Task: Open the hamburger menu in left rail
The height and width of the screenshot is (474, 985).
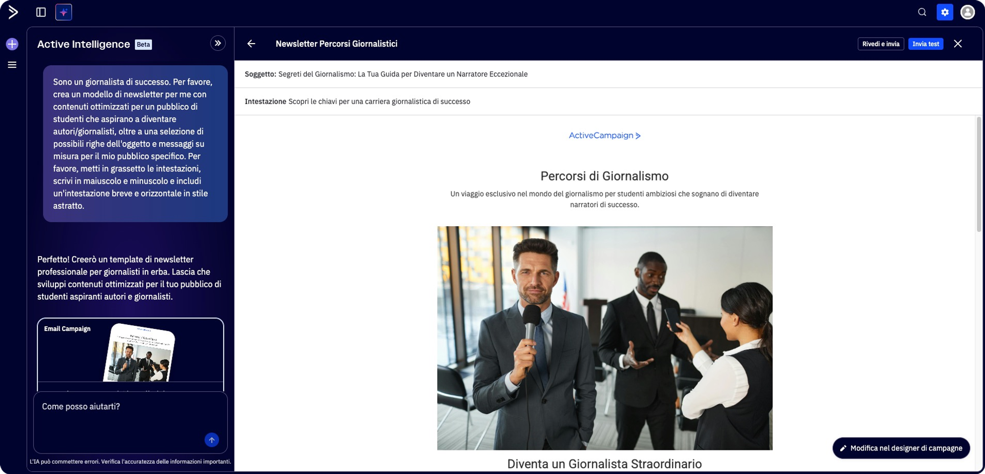Action: (x=12, y=65)
